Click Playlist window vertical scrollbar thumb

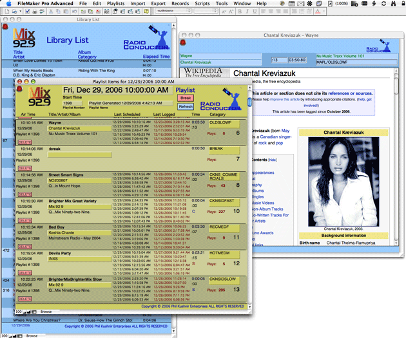[x=249, y=102]
